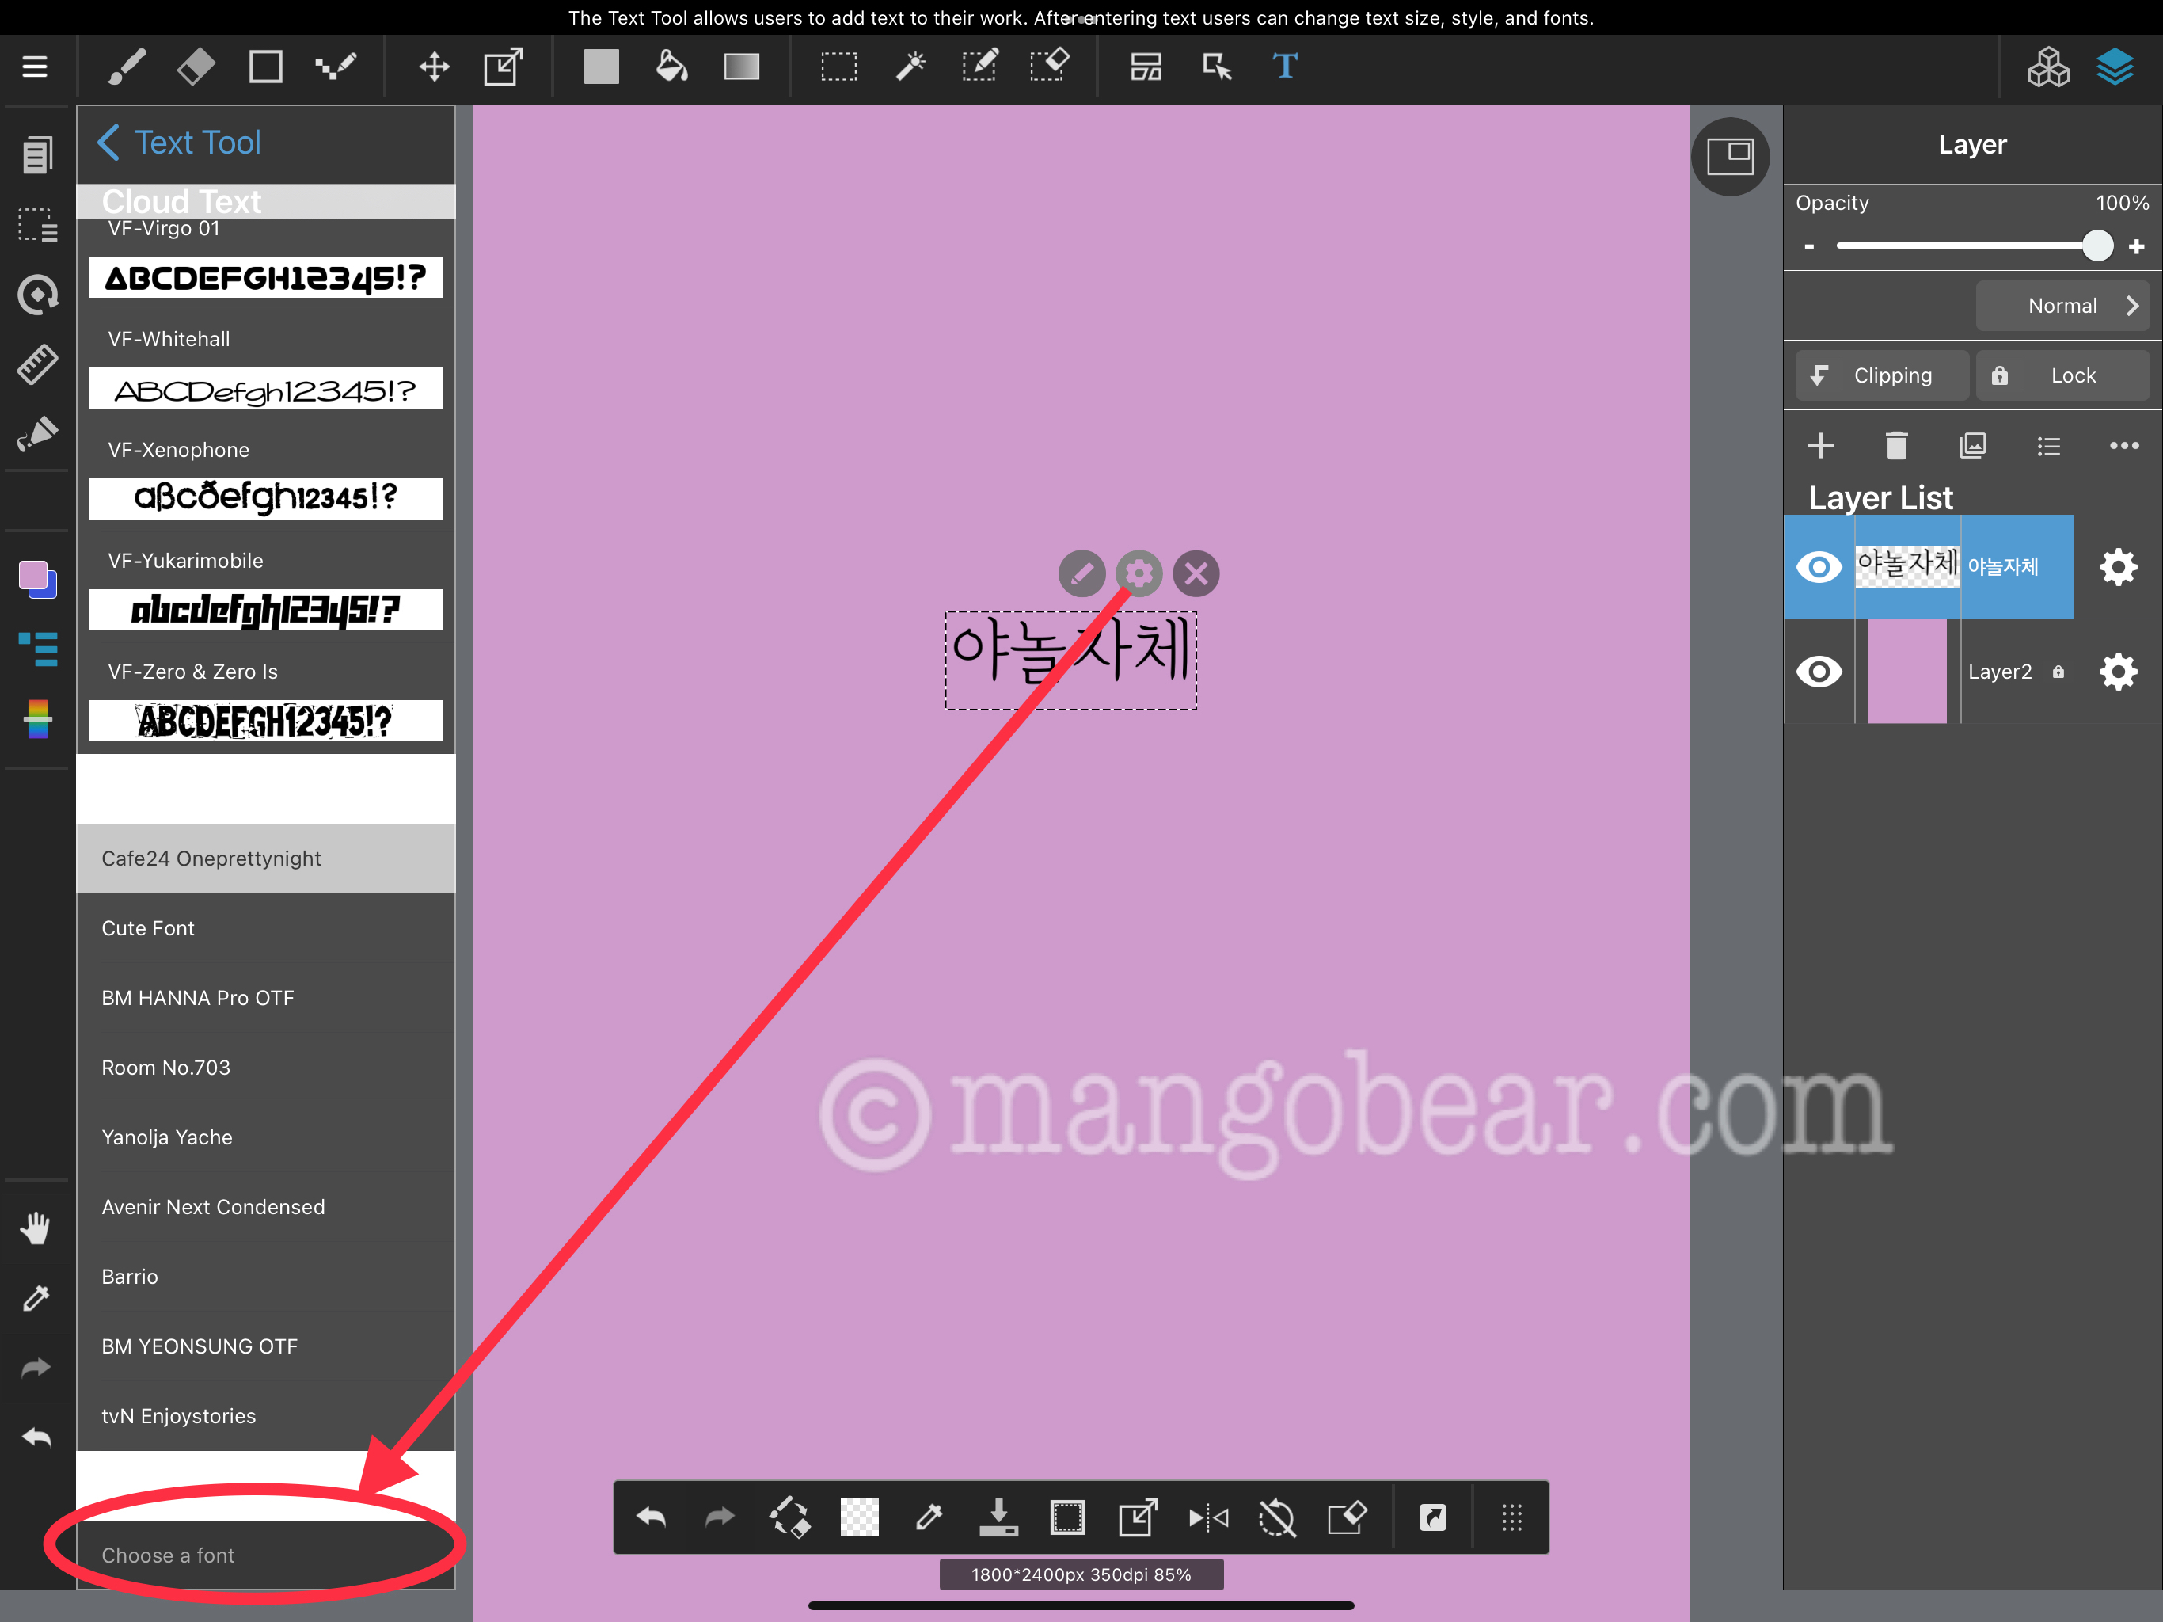Image resolution: width=2163 pixels, height=1622 pixels.
Task: Select the Eraser tool
Action: click(196, 67)
